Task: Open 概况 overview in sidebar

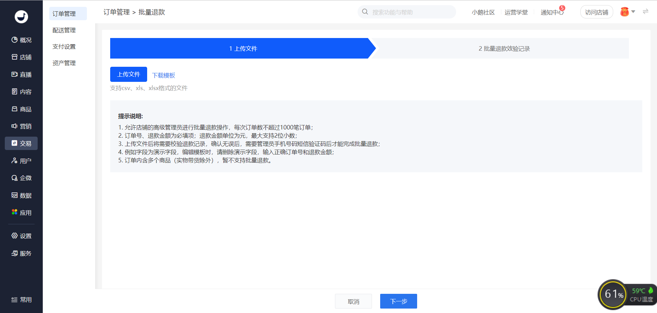Action: [x=21, y=40]
